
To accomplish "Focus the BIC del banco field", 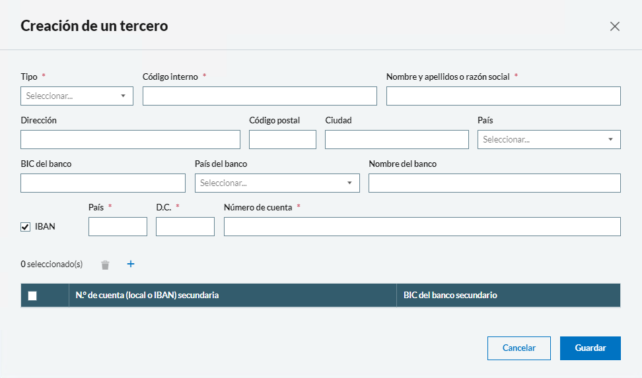I will pos(103,183).
